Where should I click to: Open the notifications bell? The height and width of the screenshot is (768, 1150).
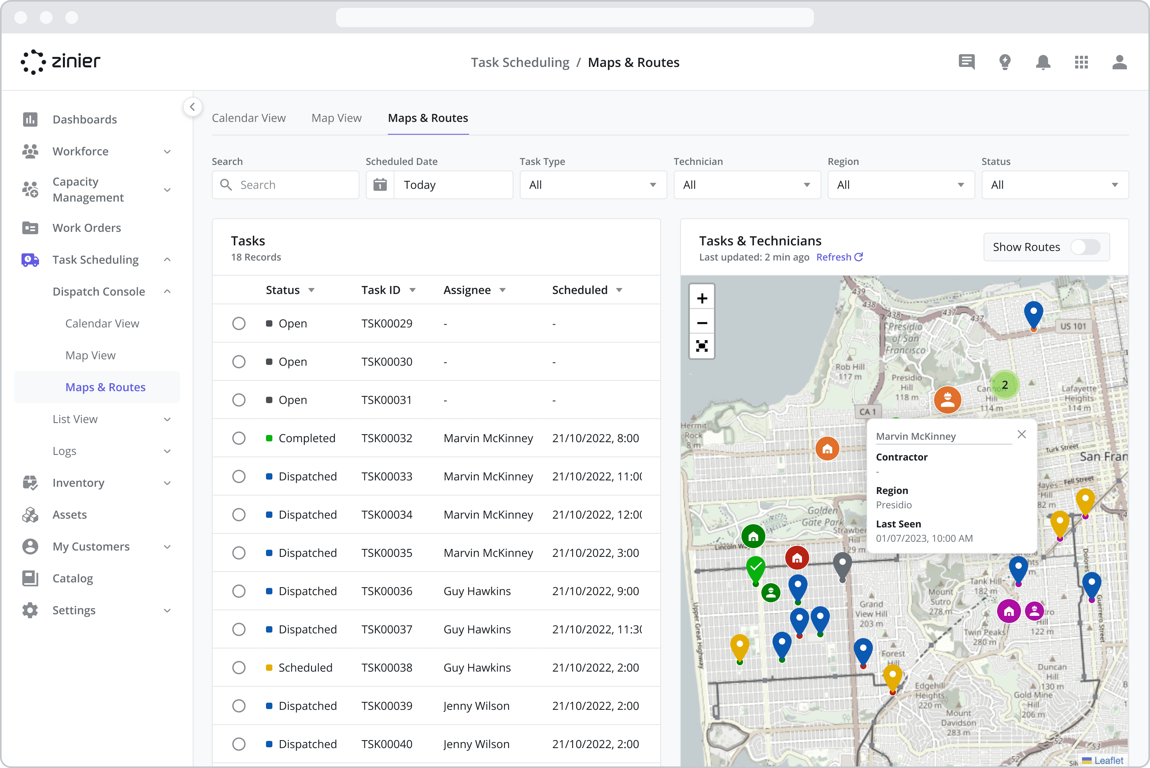pyautogui.click(x=1043, y=62)
